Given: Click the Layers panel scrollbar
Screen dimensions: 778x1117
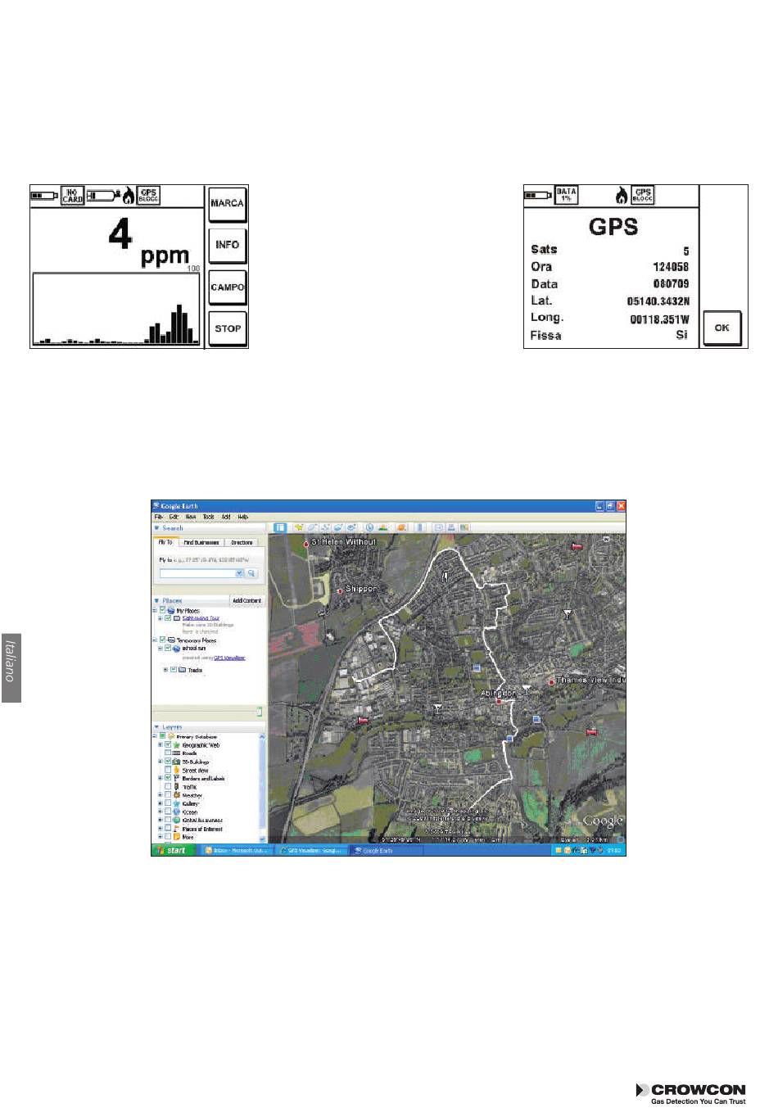Looking at the screenshot, I should (x=263, y=788).
